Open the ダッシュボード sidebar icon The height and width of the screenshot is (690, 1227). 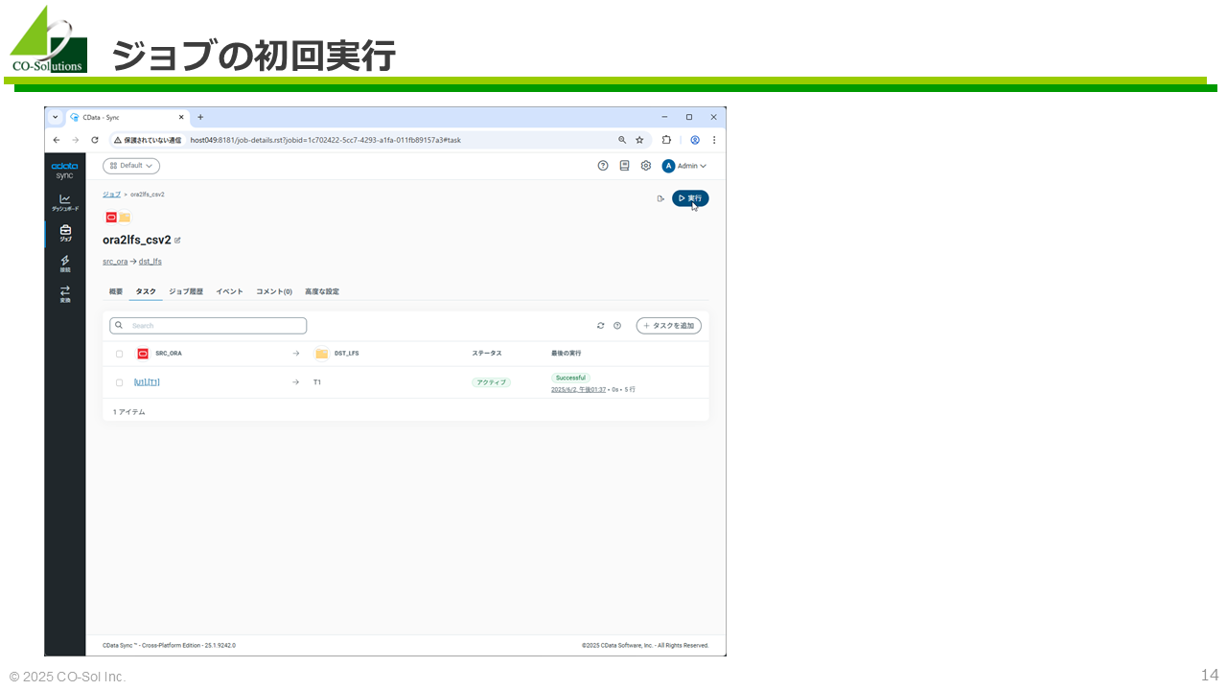point(65,202)
